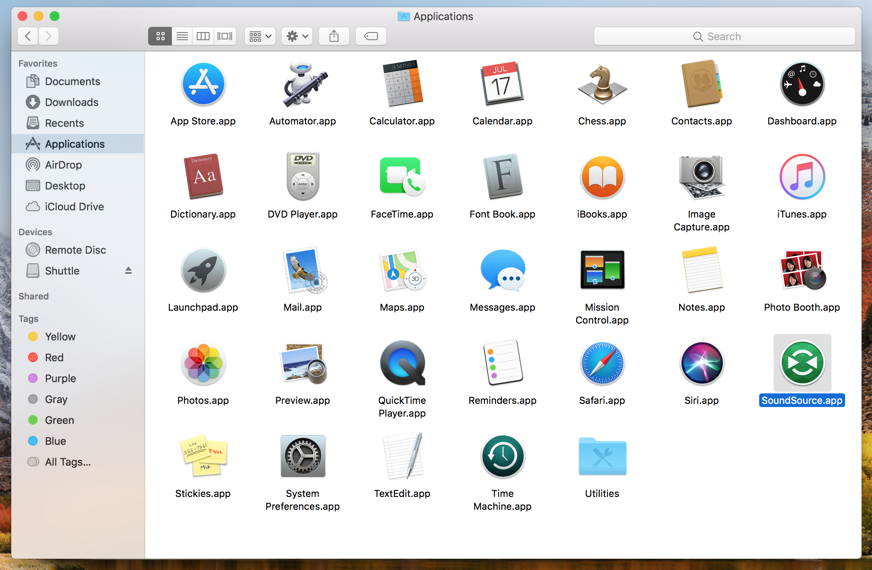
Task: Open AirDrop in the sidebar
Action: [77, 165]
